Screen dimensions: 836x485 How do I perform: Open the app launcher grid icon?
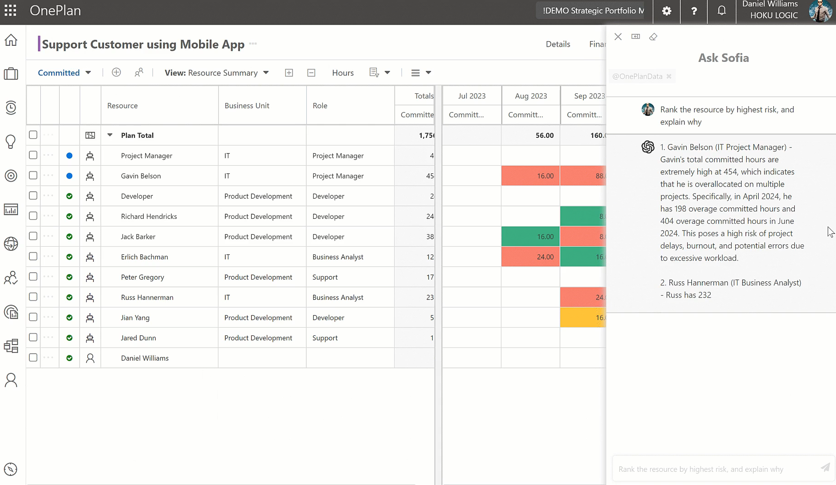coord(11,11)
